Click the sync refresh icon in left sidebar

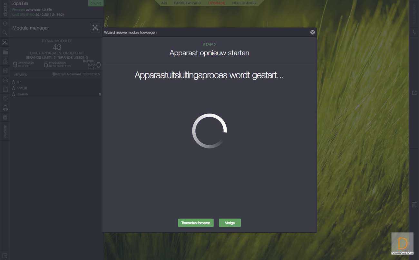pyautogui.click(x=5, y=24)
